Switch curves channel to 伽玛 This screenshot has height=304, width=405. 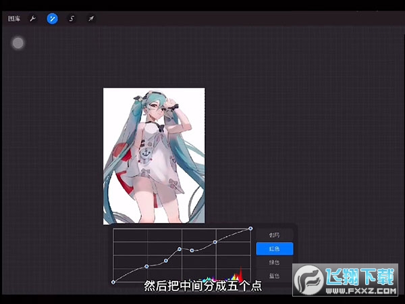[275, 235]
